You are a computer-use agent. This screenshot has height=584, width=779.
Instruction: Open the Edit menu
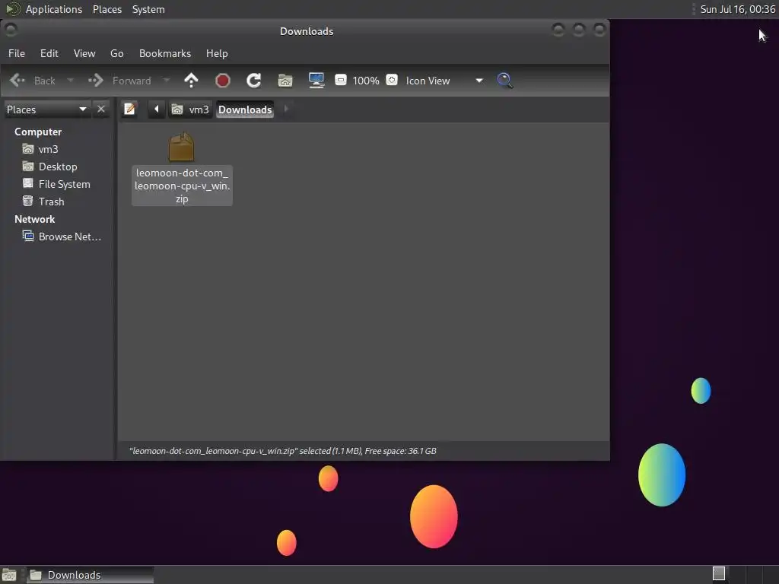[x=49, y=53]
